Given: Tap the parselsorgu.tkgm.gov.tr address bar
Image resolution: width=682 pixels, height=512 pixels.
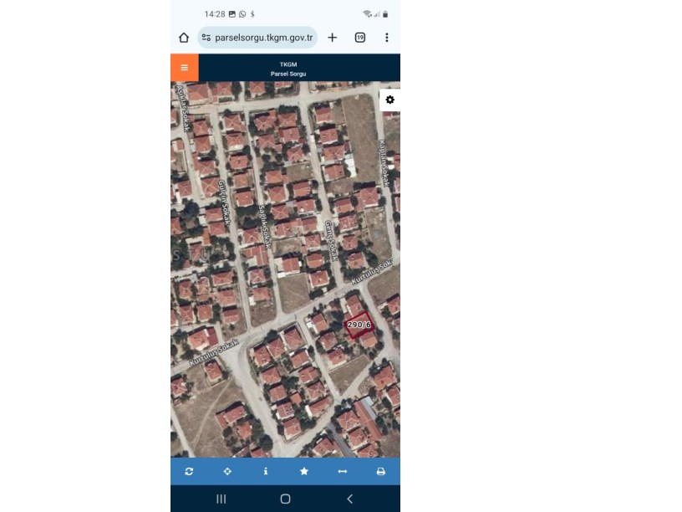Looking at the screenshot, I should (257, 38).
